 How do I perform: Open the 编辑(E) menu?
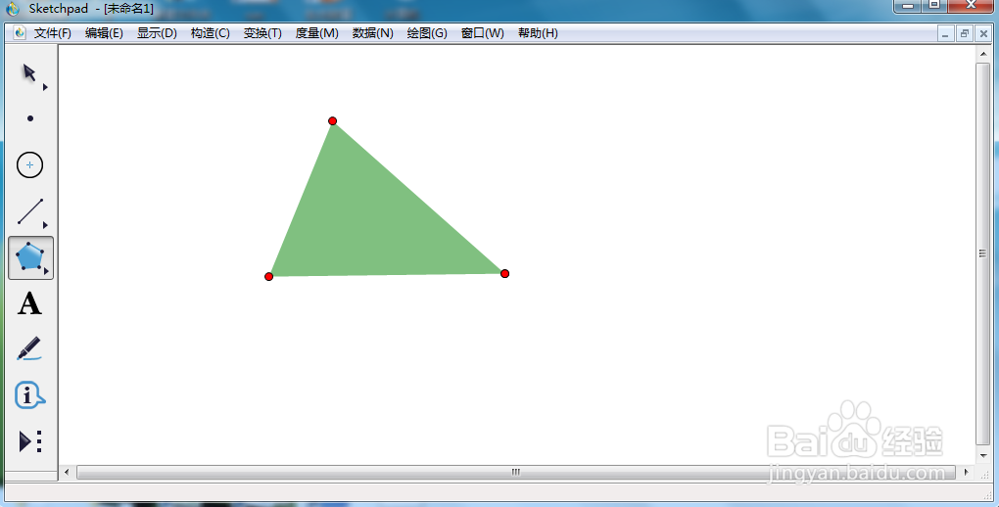[104, 33]
